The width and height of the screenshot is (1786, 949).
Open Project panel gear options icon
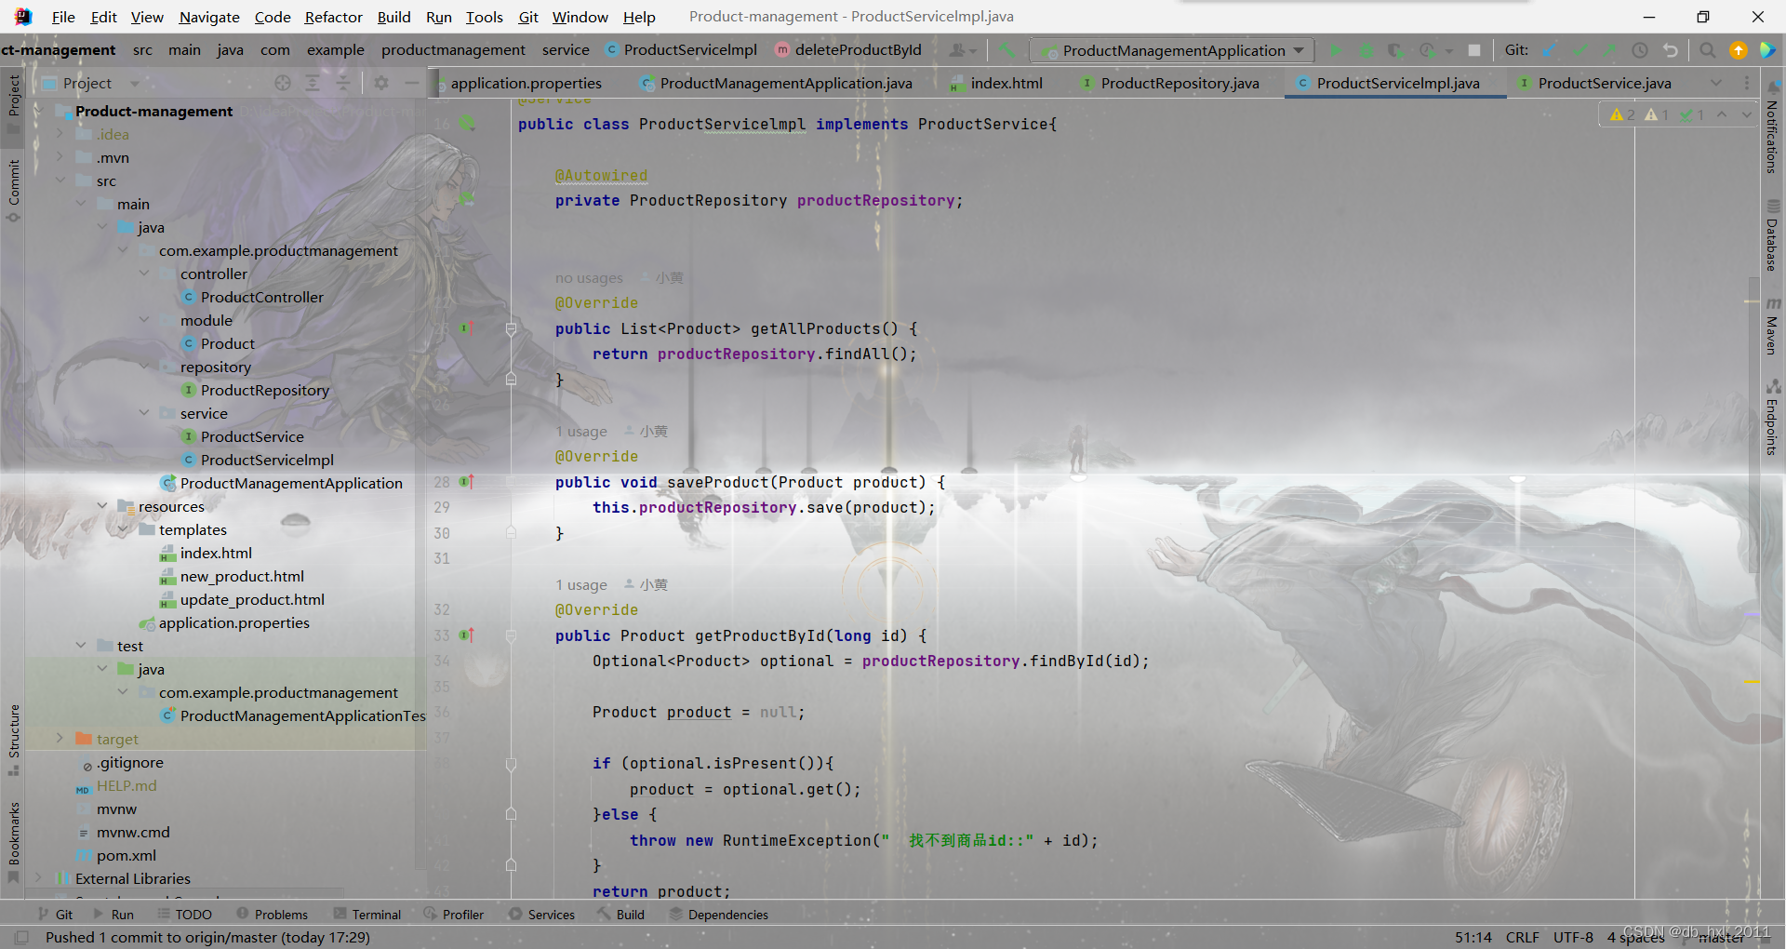(x=380, y=84)
